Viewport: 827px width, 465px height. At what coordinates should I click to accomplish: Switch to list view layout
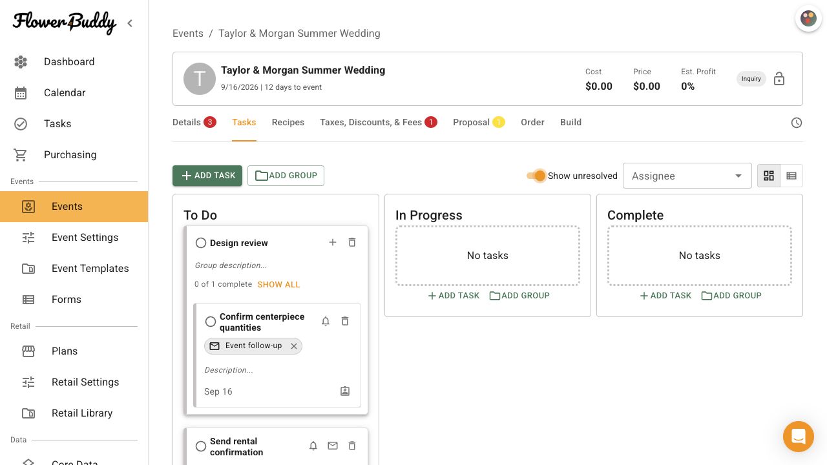coord(791,176)
